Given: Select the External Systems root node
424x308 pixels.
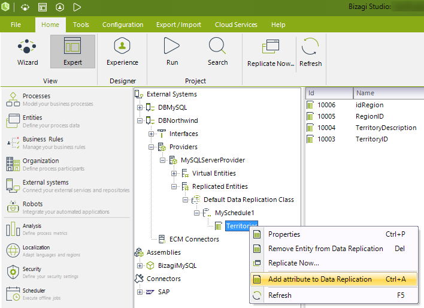Looking at the screenshot, I should click(x=171, y=94).
